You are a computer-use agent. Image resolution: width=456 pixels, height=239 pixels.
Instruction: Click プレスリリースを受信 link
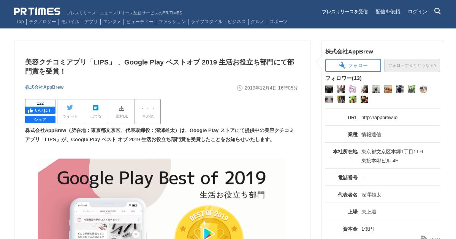345,12
